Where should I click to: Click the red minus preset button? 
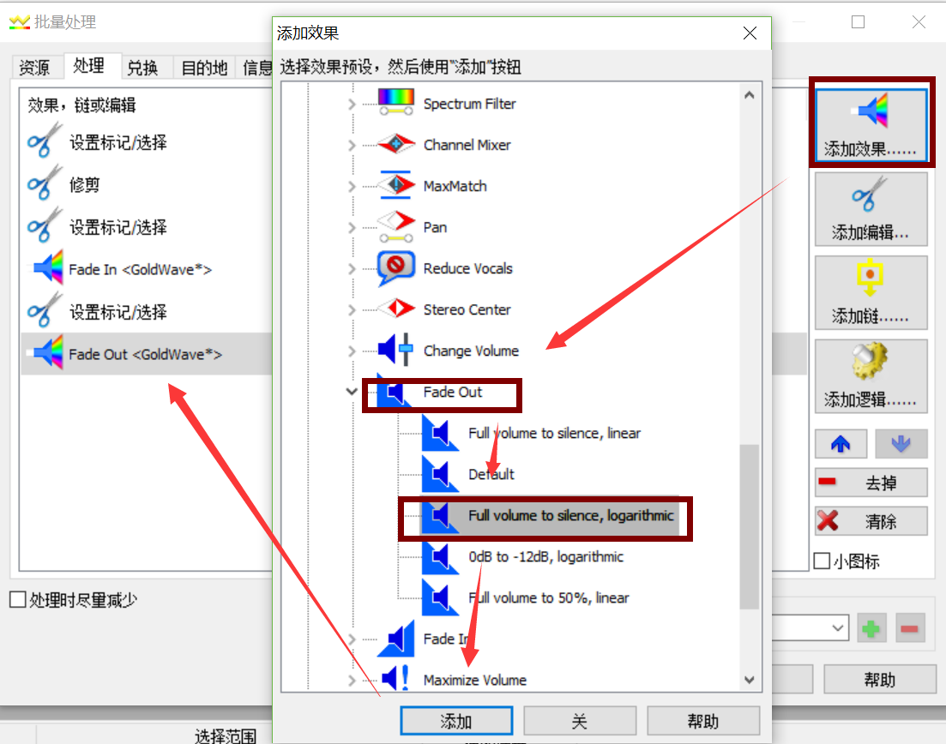pyautogui.click(x=910, y=629)
